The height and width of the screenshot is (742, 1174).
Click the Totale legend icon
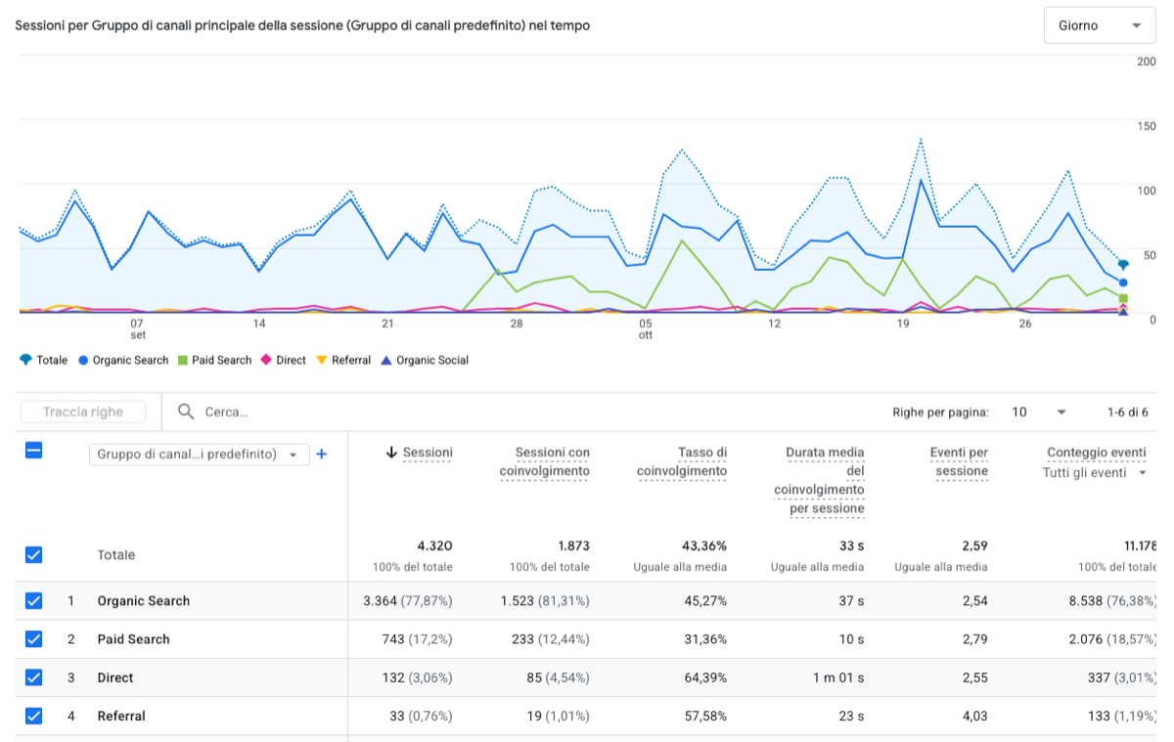coord(25,361)
